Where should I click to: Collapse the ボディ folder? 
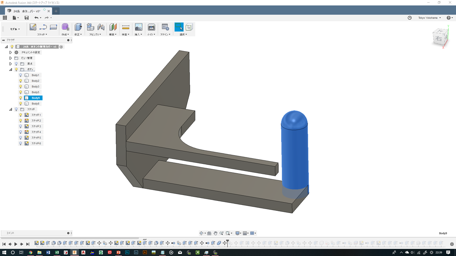[x=11, y=69]
